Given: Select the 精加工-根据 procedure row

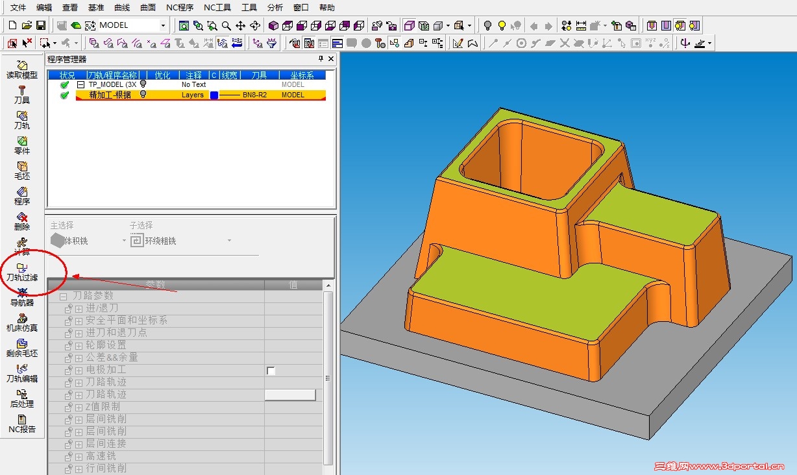Looking at the screenshot, I should (201, 95).
